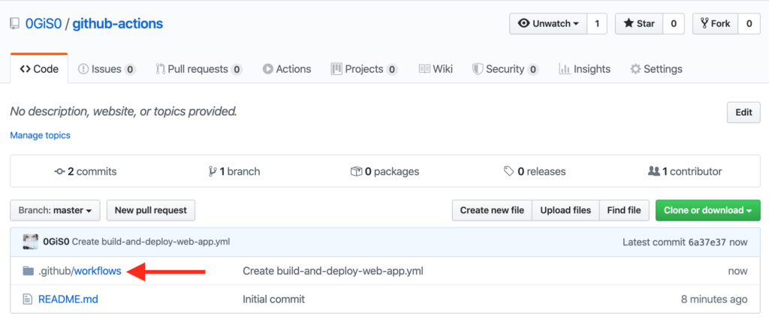This screenshot has height=322, width=769.
Task: Click Create new file button
Action: [492, 210]
